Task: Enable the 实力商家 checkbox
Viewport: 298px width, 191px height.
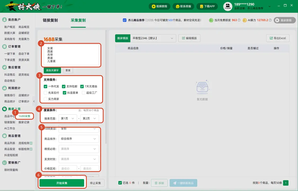Action: pyautogui.click(x=45, y=99)
